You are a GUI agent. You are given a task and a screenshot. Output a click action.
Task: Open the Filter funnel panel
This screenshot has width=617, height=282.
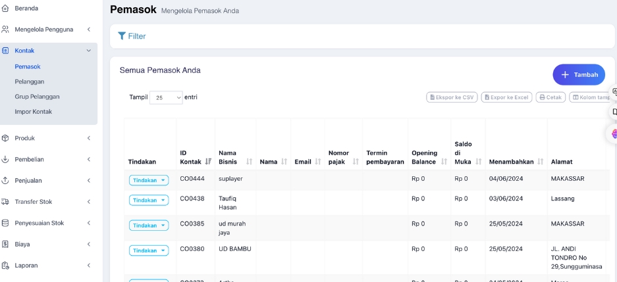tap(132, 36)
